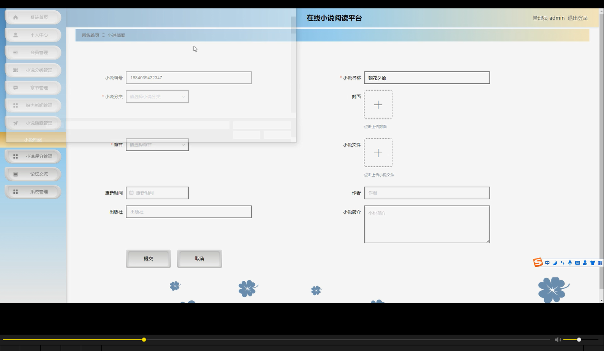The height and width of the screenshot is (351, 604).
Task: Open the Sogou skin shirt icon
Action: coord(592,263)
